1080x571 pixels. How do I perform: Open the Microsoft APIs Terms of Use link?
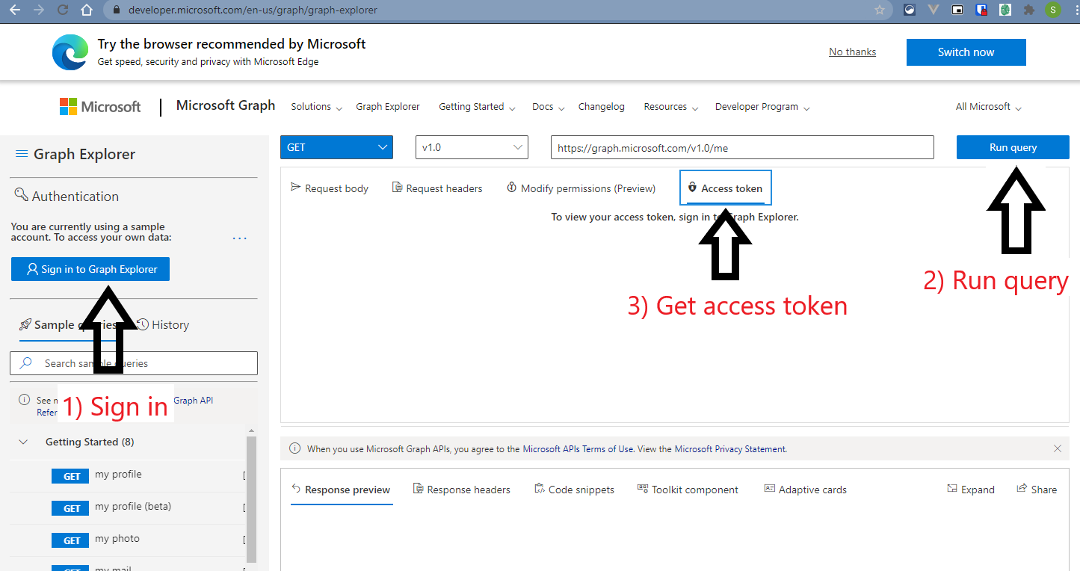578,449
